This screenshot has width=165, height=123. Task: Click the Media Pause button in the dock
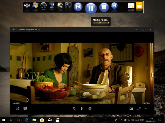coord(91,8)
